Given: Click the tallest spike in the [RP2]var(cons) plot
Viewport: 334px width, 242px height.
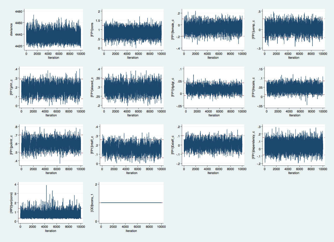Looking at the screenshot, I should pyautogui.click(x=46, y=186).
